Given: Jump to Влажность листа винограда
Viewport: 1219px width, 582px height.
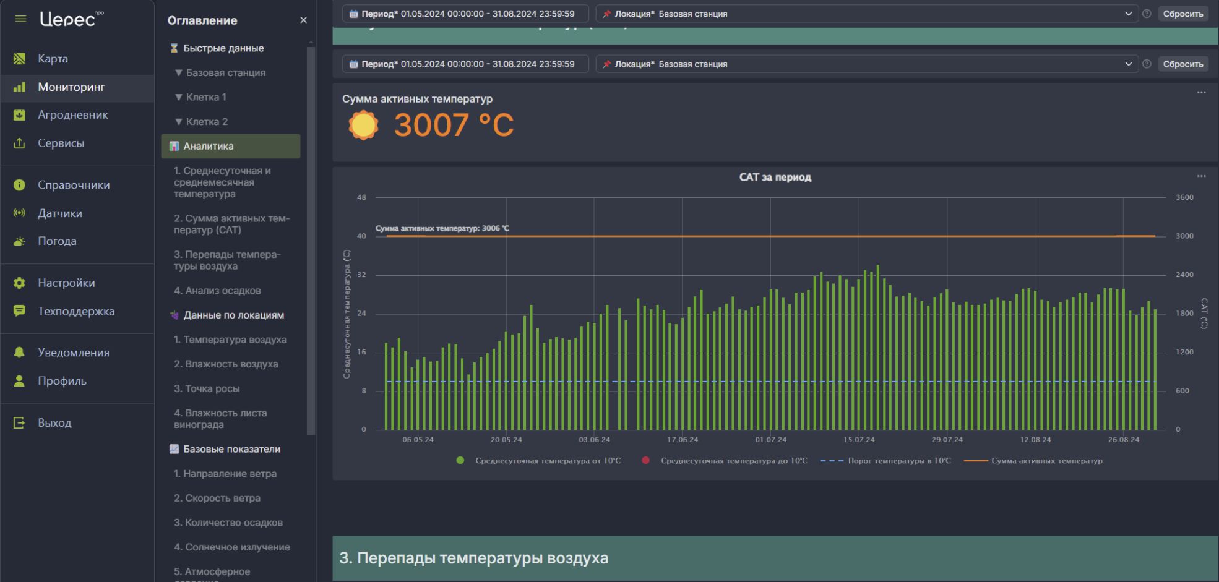Looking at the screenshot, I should [x=220, y=419].
